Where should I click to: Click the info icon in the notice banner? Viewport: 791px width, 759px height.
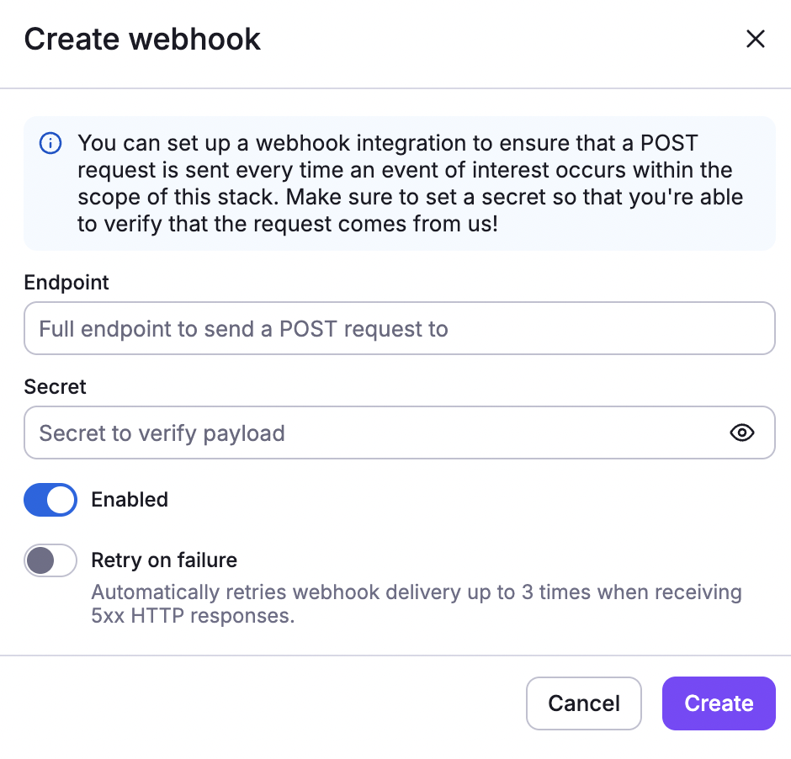pos(50,143)
